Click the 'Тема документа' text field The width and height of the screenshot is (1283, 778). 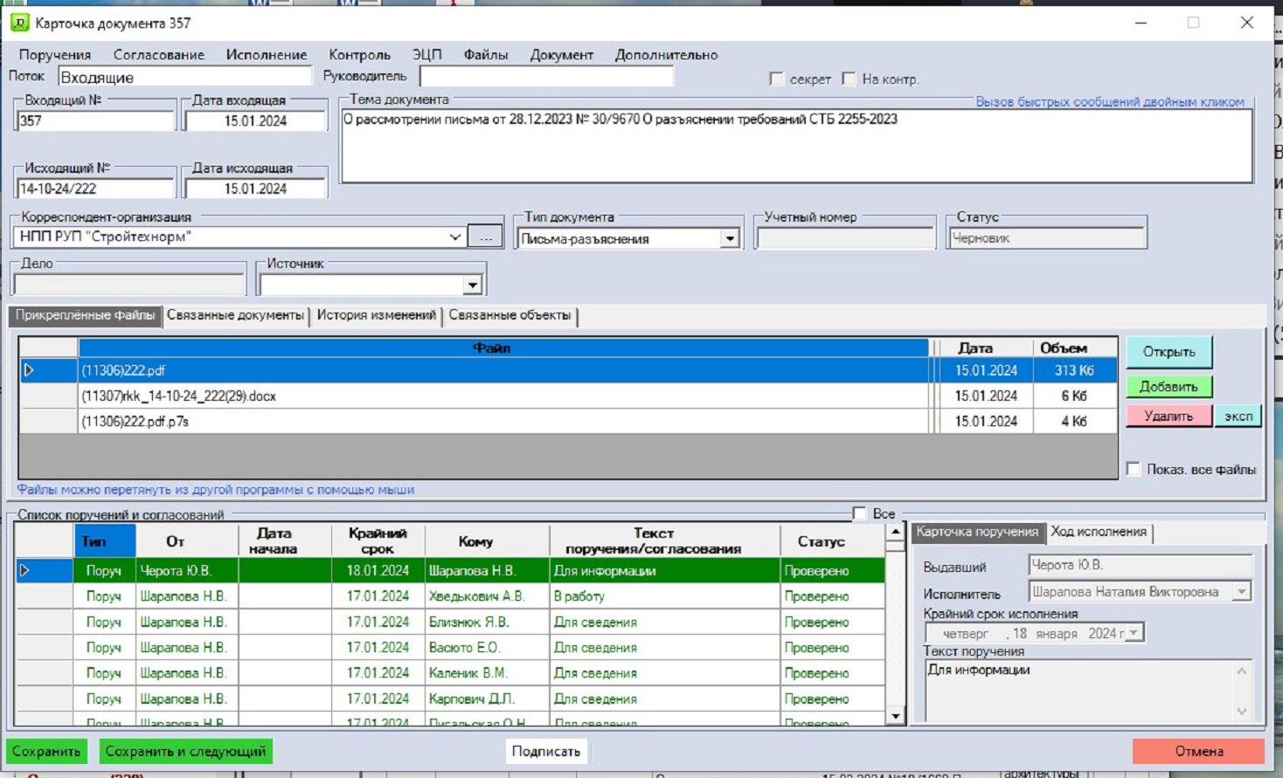(x=795, y=146)
